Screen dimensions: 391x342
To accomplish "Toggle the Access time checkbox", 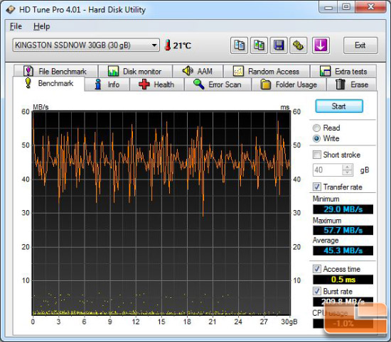I will (x=316, y=269).
